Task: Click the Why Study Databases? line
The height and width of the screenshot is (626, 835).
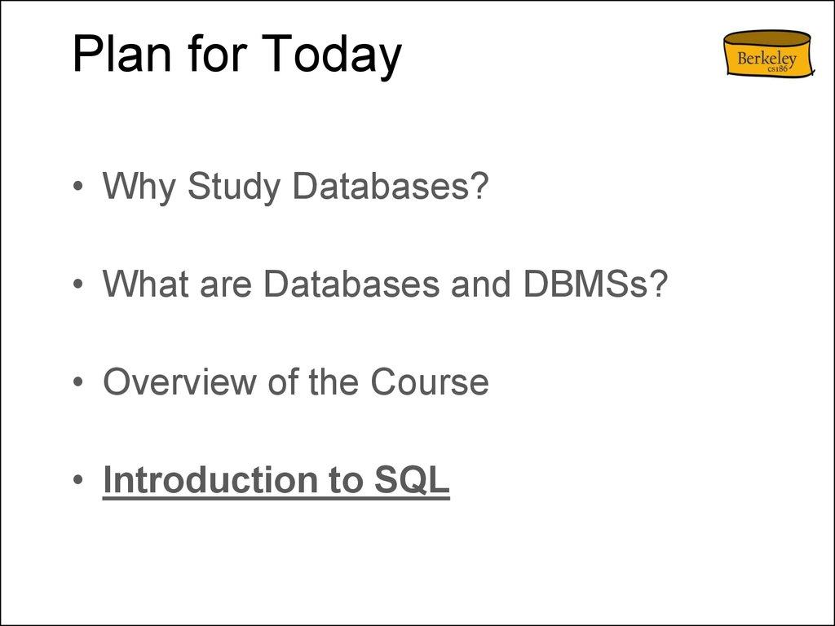Action: 295,187
